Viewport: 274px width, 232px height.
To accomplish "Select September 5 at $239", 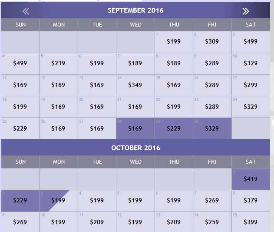I will [59, 64].
